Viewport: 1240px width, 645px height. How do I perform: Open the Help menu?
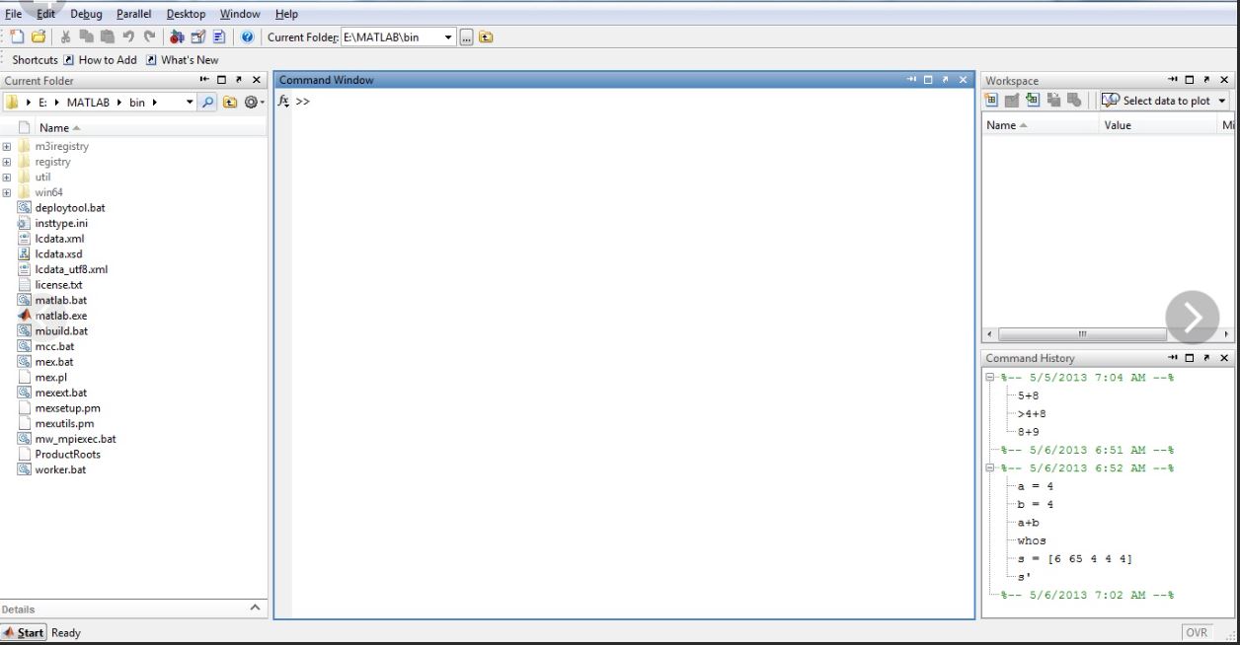tap(286, 14)
